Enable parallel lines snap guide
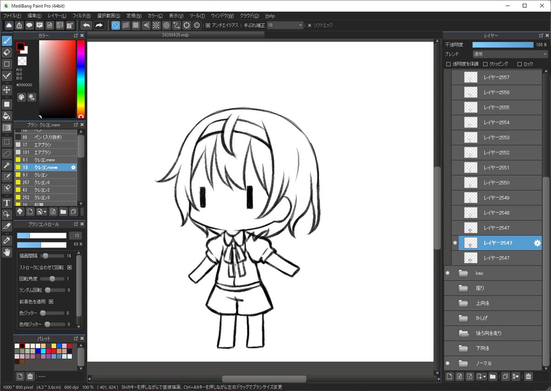Image resolution: width=551 pixels, height=391 pixels. coord(125,25)
